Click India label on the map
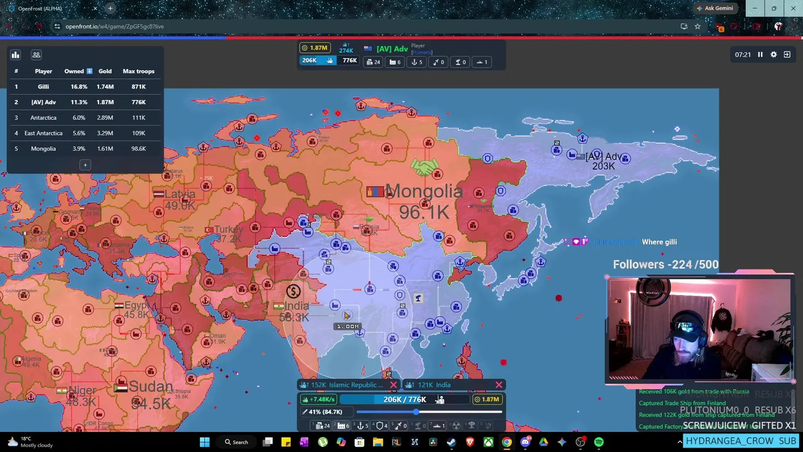 (x=297, y=306)
